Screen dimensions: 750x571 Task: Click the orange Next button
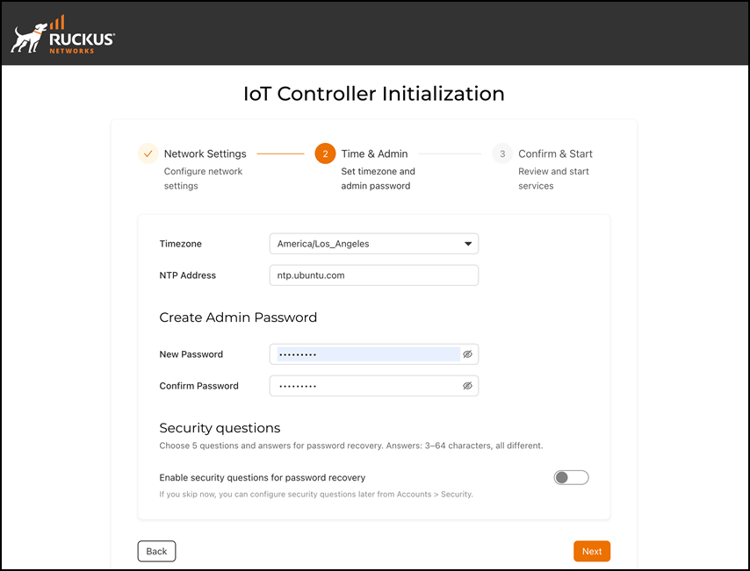coord(592,552)
